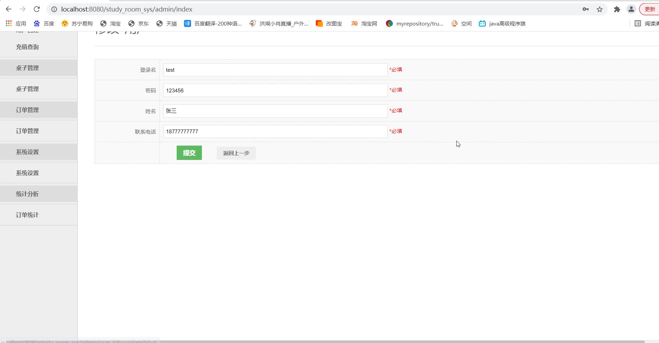659x343 pixels.
Task: Open the Extensions puzzle icon
Action: [x=617, y=9]
